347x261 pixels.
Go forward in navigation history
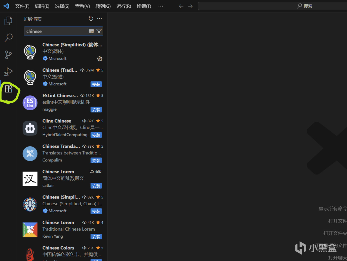tap(190, 6)
